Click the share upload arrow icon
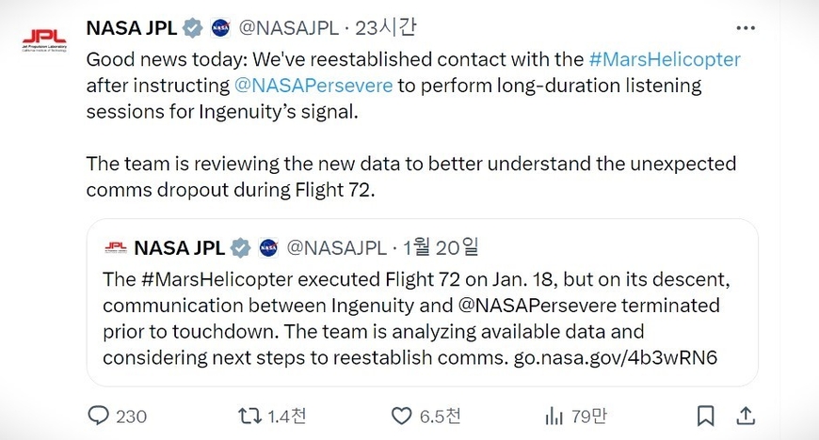819x440 pixels. [746, 416]
